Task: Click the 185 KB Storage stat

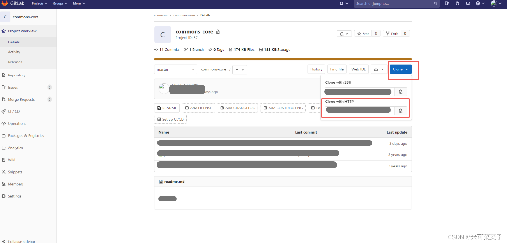Action: click(275, 49)
